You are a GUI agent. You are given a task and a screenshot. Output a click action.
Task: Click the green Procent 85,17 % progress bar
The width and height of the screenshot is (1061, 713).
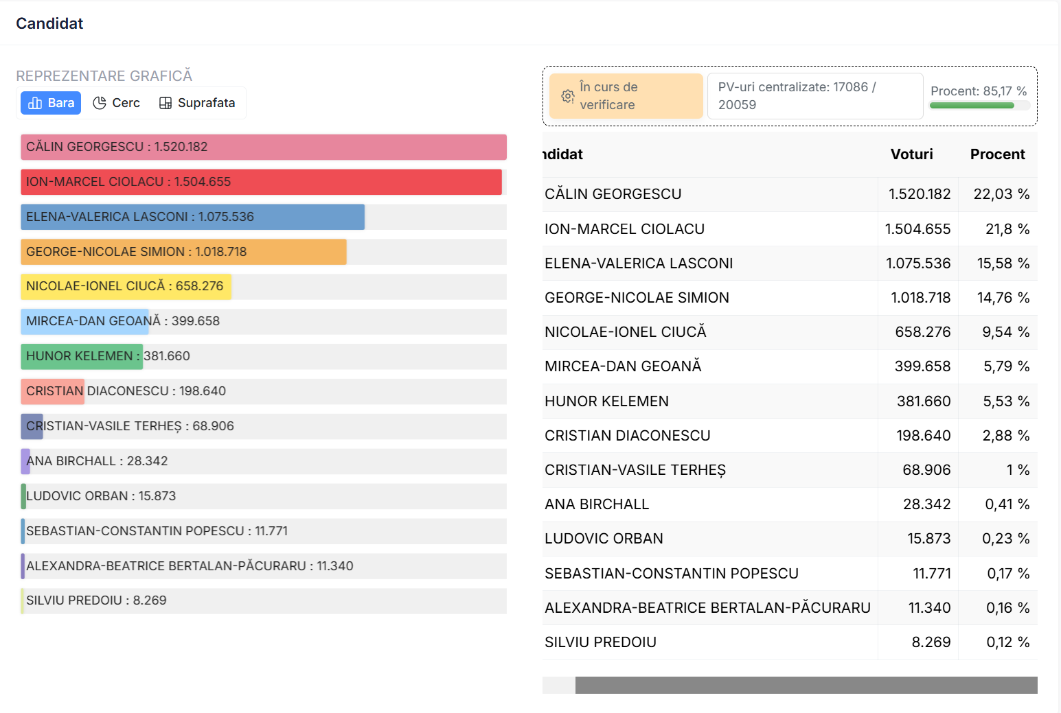tap(972, 106)
